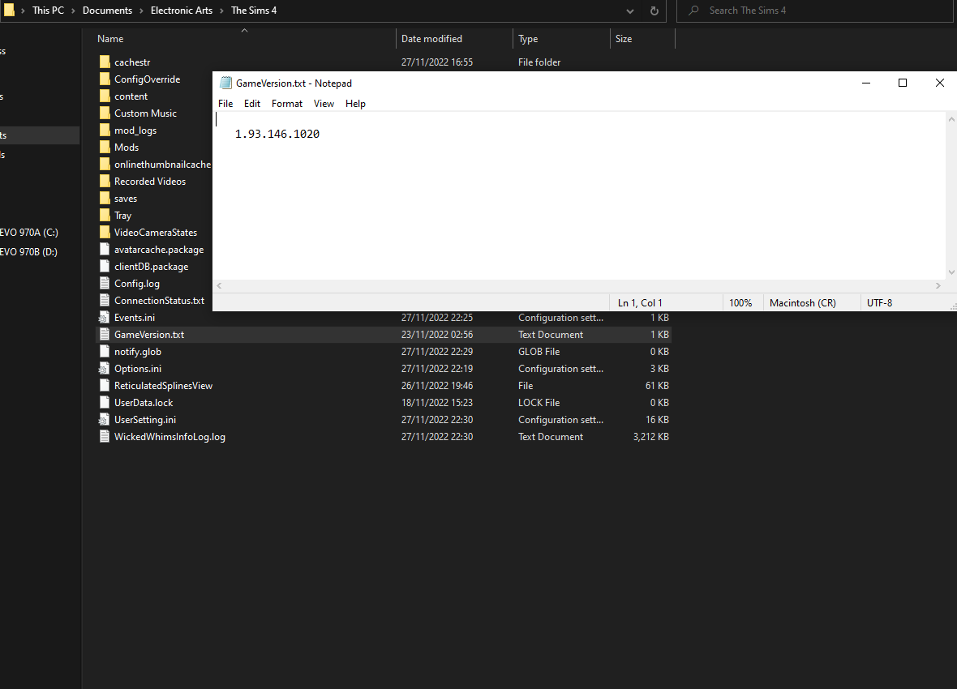Open Notepad Edit menu
The image size is (957, 689).
(x=252, y=104)
